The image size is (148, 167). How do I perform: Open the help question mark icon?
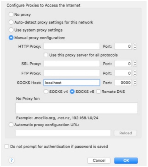click(x=11, y=160)
